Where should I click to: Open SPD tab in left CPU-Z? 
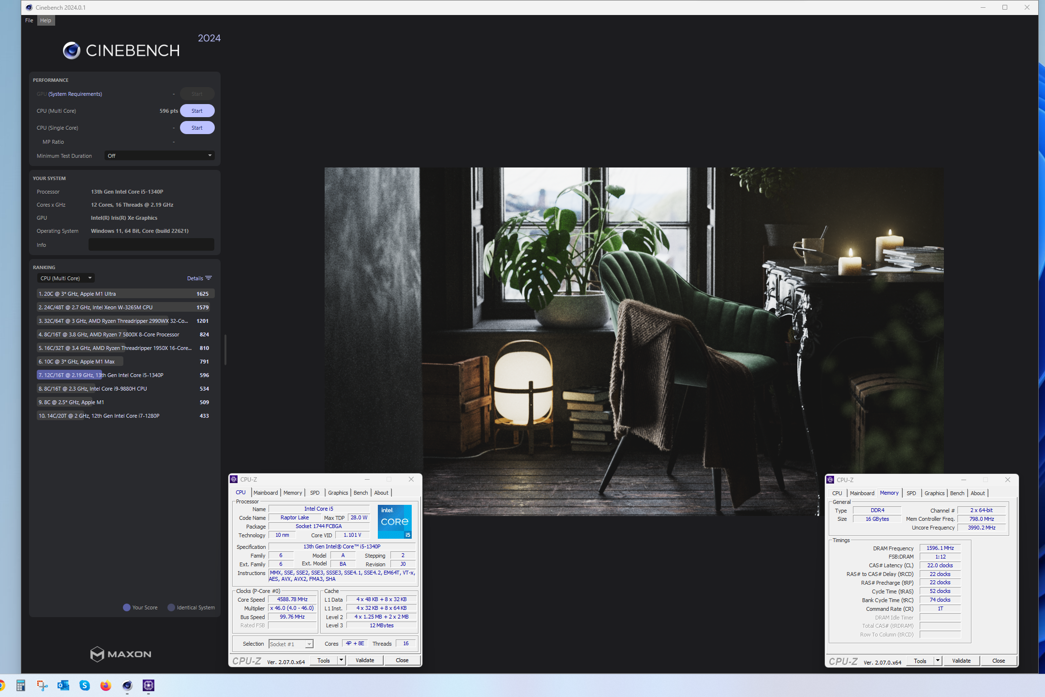tap(314, 493)
